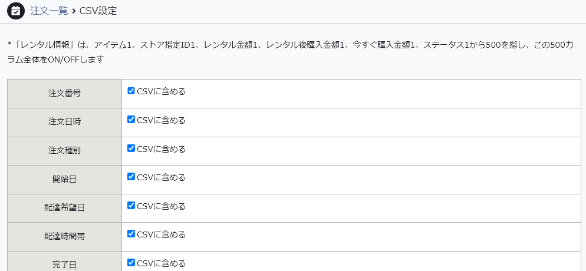Select the 開始日 row header cell

64,179
